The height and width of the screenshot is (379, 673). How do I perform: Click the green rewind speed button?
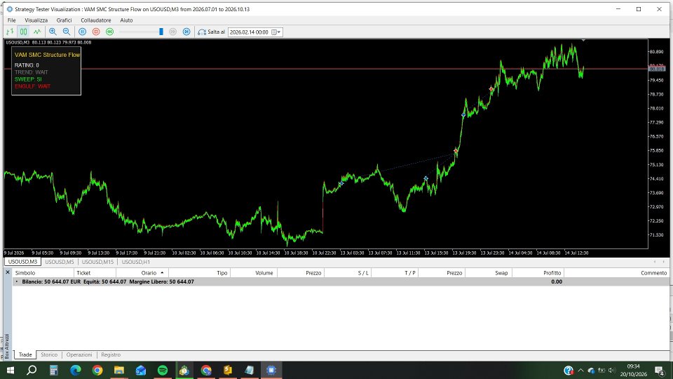tap(110, 32)
